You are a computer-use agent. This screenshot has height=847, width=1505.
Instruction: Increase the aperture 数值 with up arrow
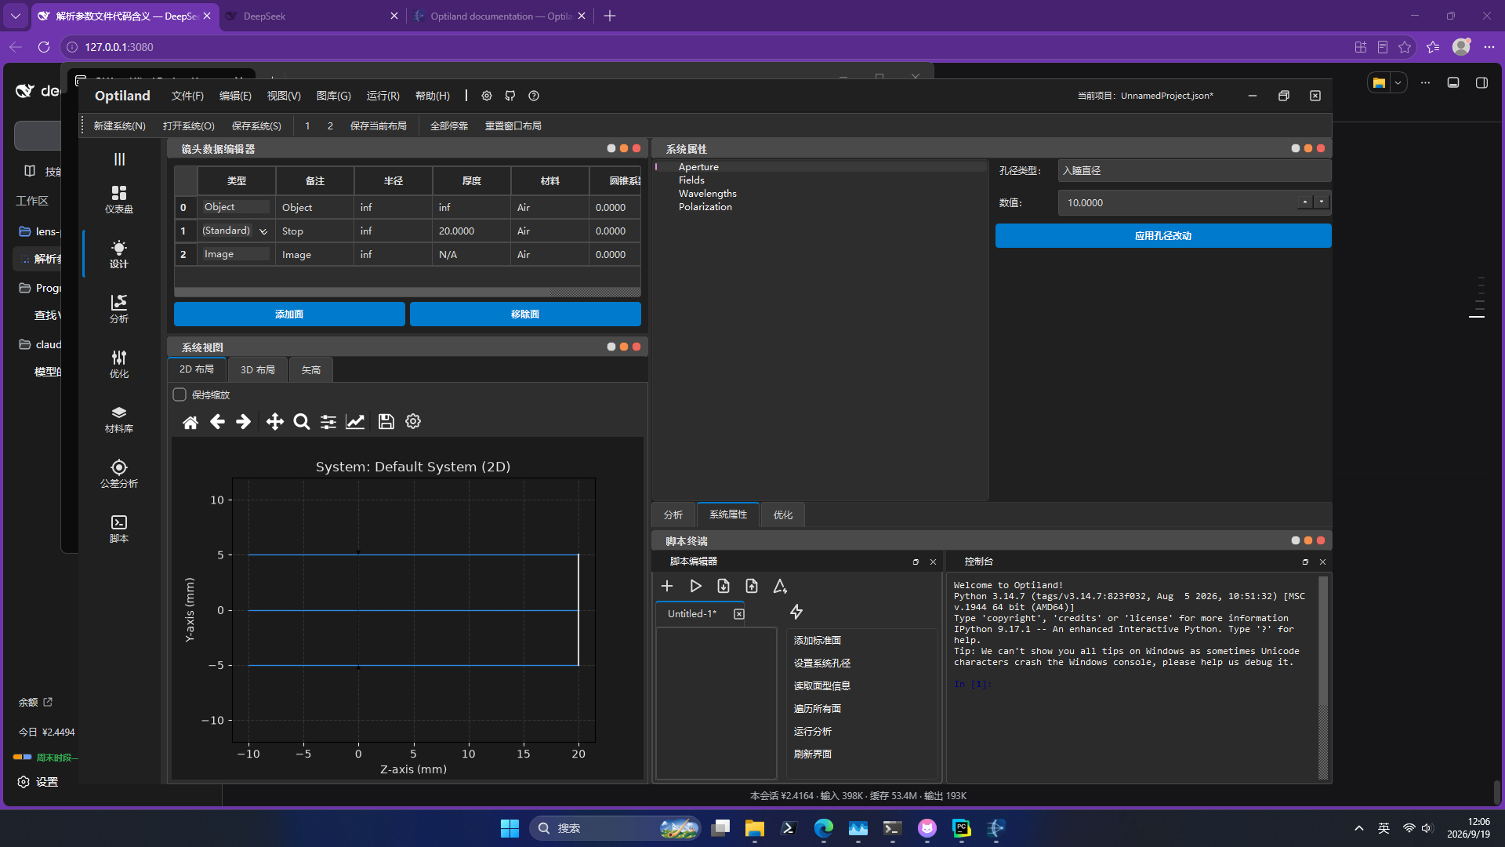pos(1305,202)
